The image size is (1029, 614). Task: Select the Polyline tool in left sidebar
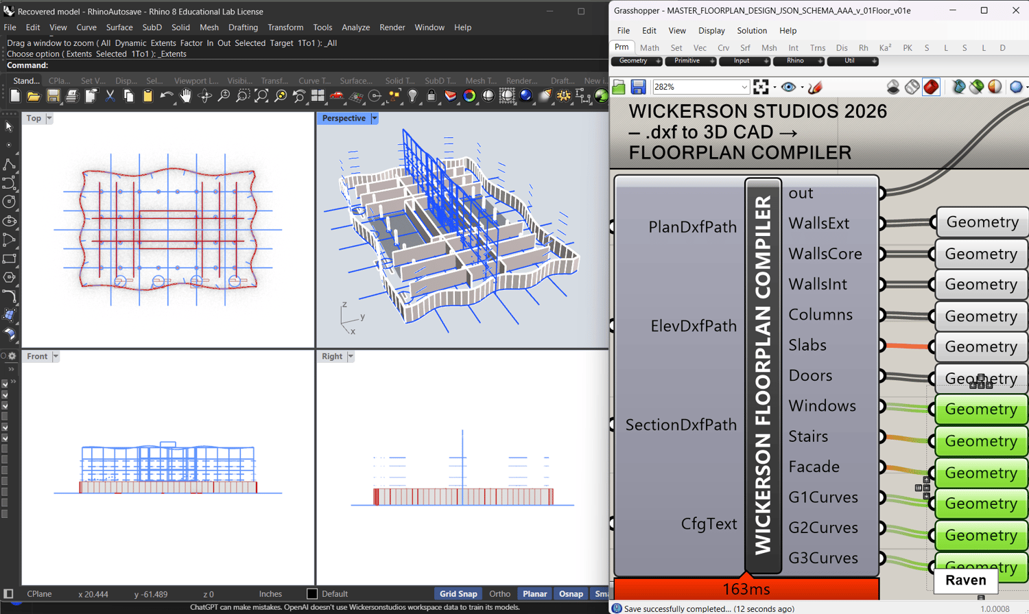click(x=9, y=165)
